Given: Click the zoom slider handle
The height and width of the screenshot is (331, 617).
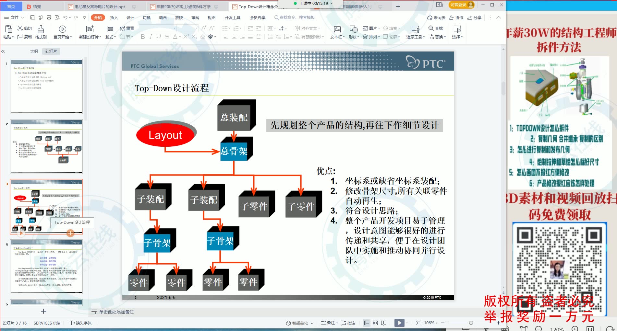Looking at the screenshot, I should click(x=471, y=323).
